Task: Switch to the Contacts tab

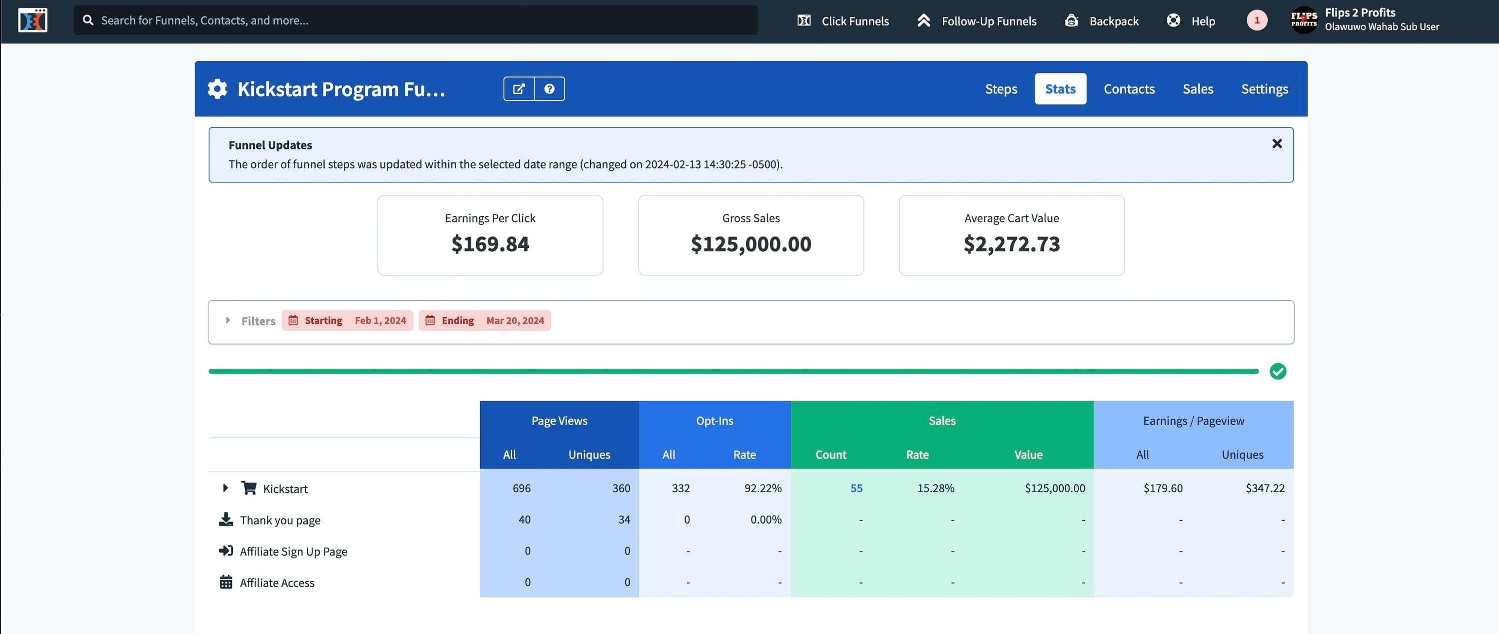Action: pos(1129,89)
